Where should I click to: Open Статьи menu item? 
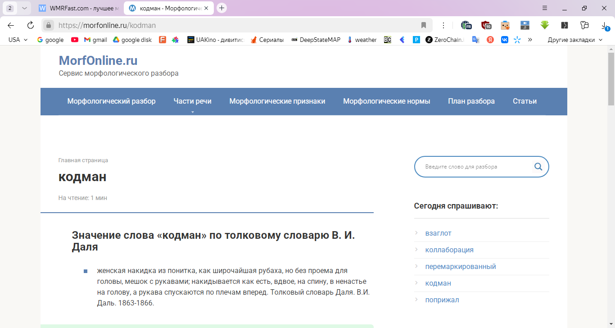[525, 101]
